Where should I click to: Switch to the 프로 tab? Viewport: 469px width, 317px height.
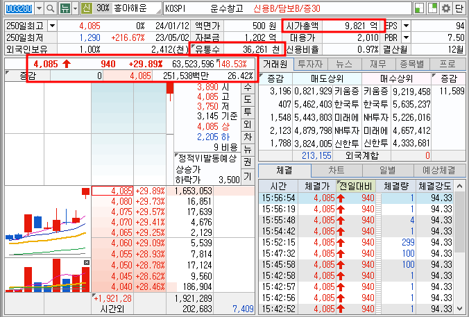point(447,64)
